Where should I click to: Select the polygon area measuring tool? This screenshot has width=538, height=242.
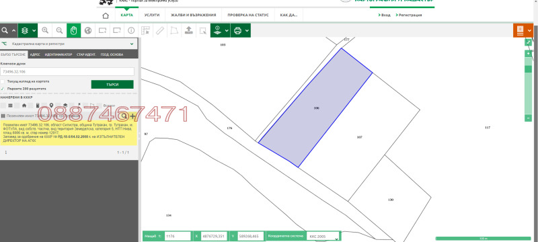(x=174, y=30)
